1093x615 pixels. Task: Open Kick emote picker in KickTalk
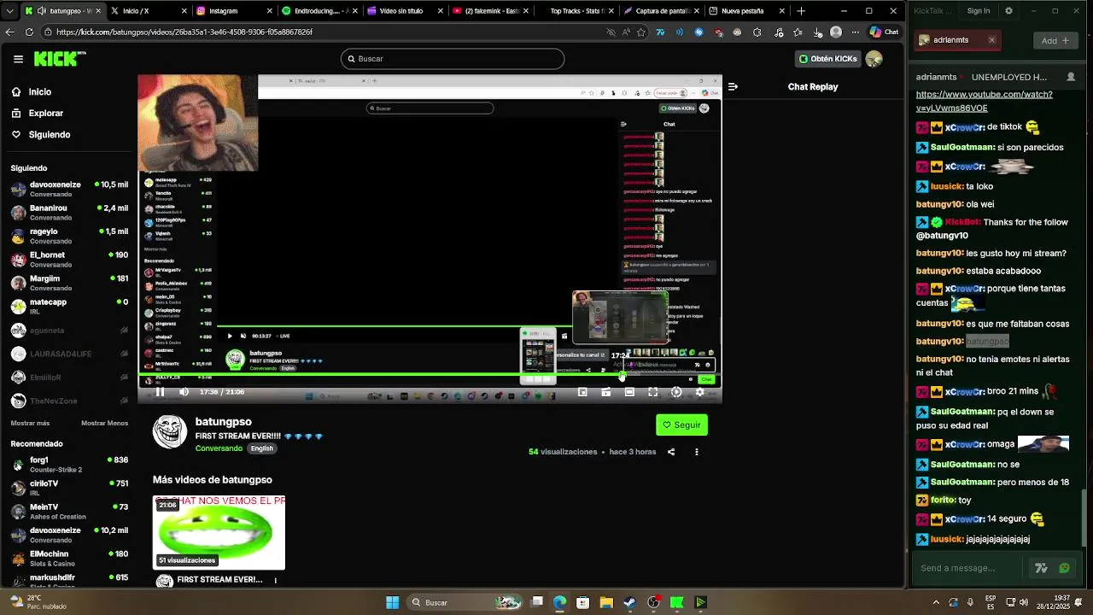pos(1064,568)
